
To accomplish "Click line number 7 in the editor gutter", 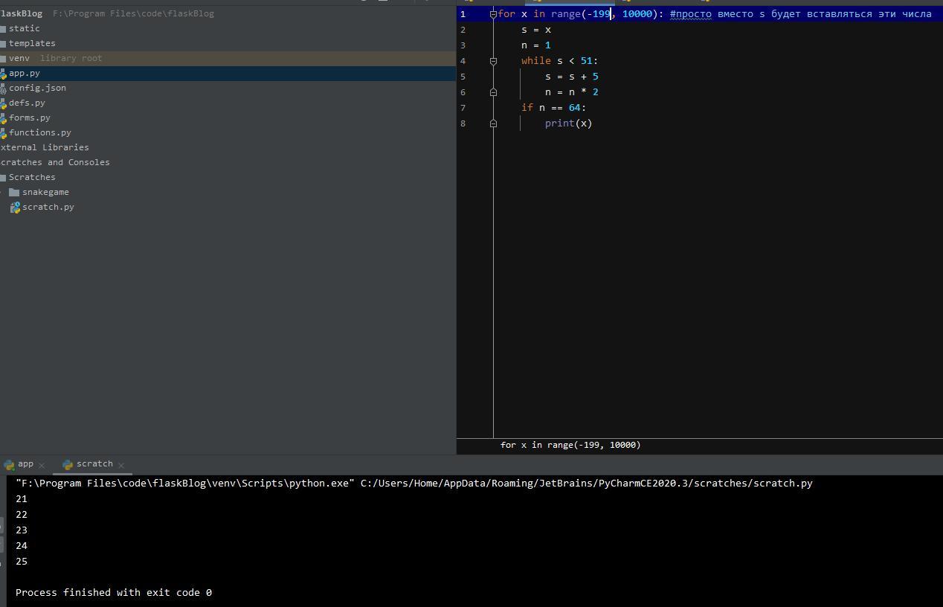I will [x=463, y=108].
